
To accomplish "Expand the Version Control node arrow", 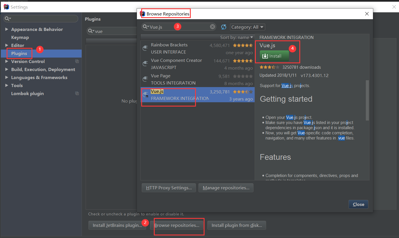I will click(7, 61).
